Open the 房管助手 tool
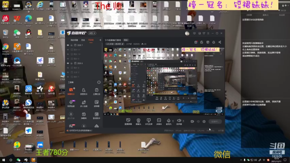This screenshot has width=290, height=163. tap(84, 92)
